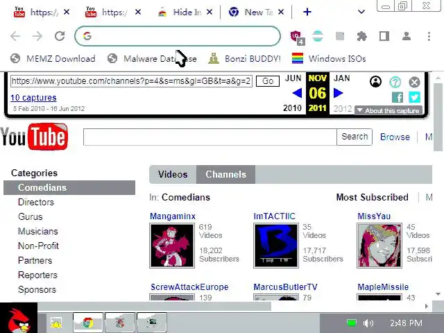Image resolution: width=444 pixels, height=333 pixels.
Task: Open the 10 captures link
Action: [33, 98]
